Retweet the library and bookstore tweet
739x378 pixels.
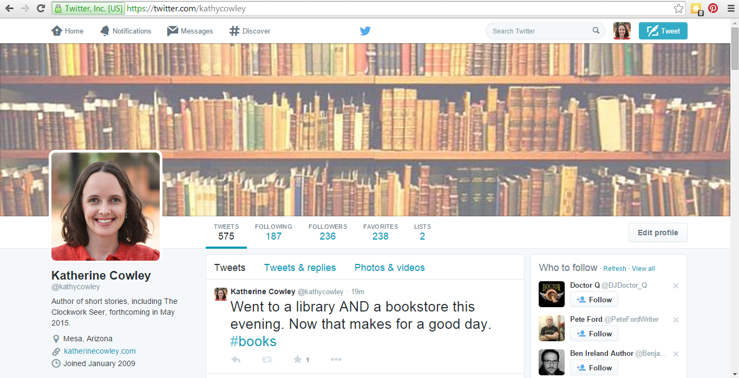point(267,360)
